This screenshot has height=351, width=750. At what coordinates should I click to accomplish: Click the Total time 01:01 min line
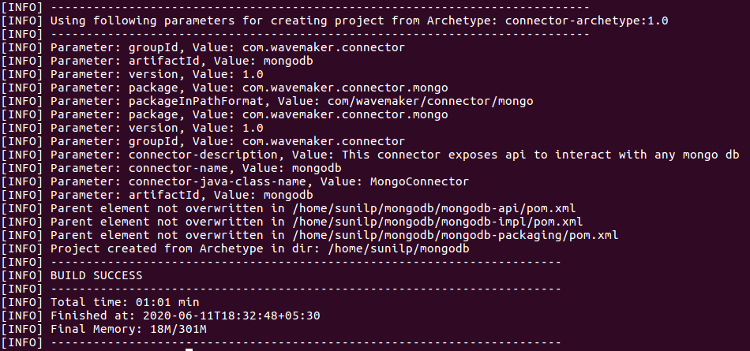[125, 302]
